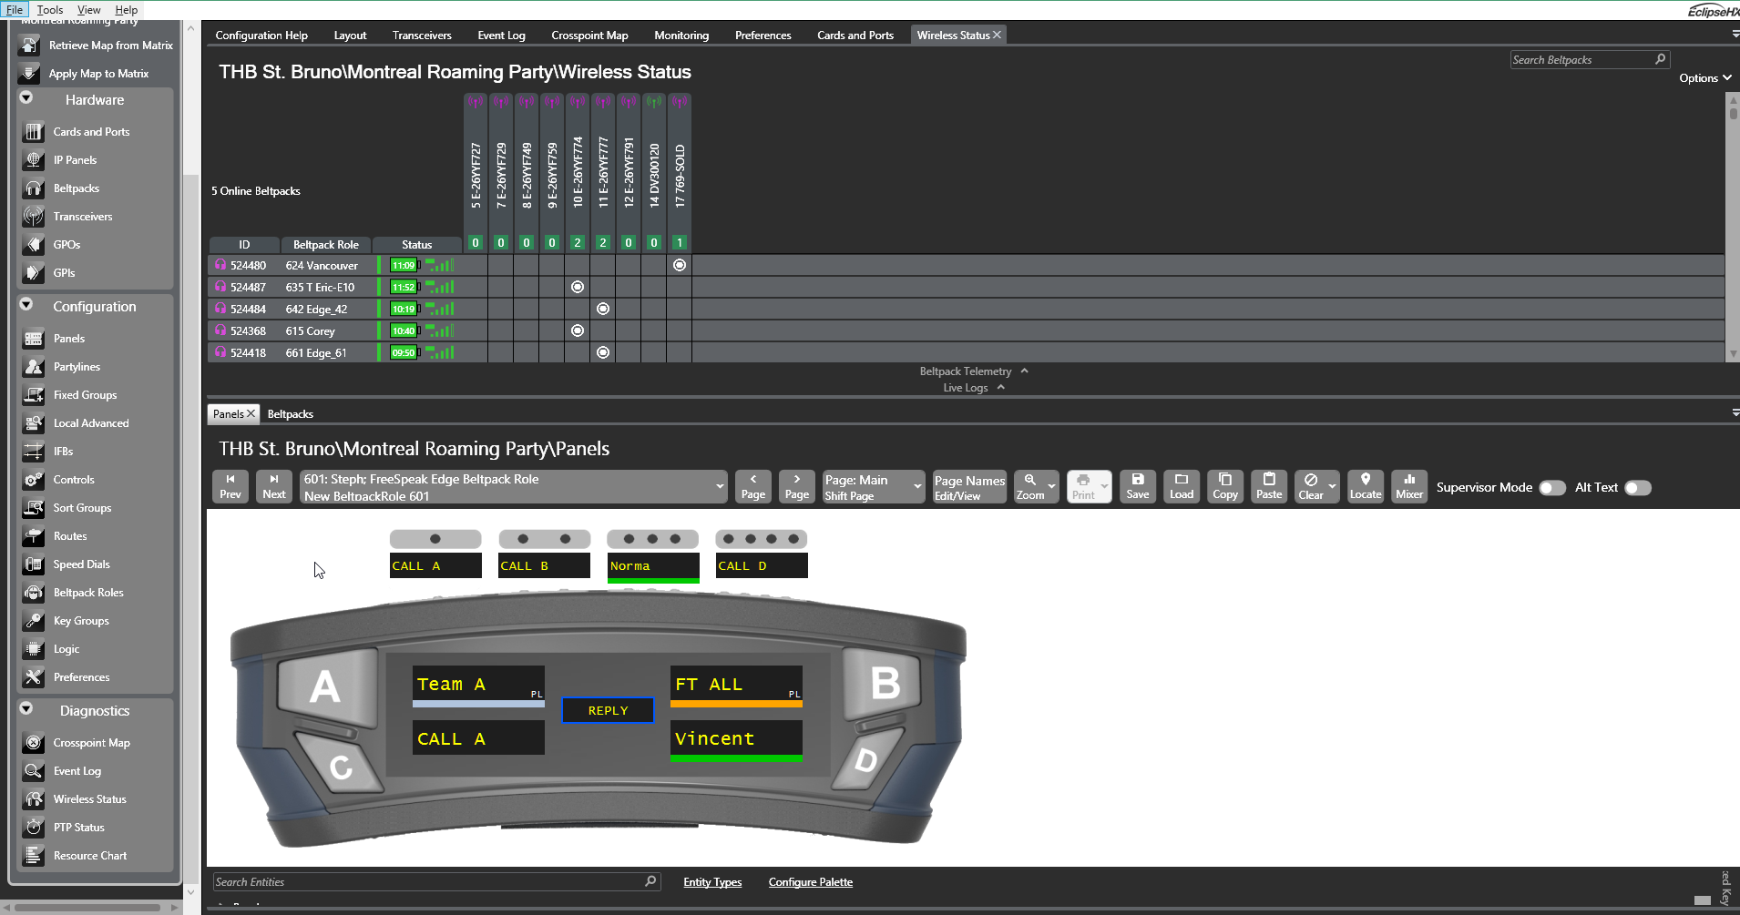Open Partylines in Configuration sidebar
Image resolution: width=1740 pixels, height=915 pixels.
tap(77, 367)
